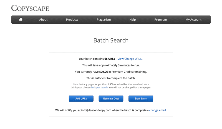Click the Estimate Cost button
This screenshot has height=129, width=222.
[111, 98]
